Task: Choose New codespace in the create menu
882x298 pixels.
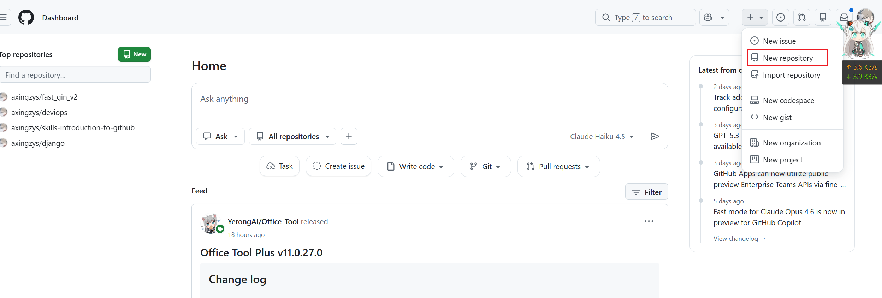Action: (788, 101)
